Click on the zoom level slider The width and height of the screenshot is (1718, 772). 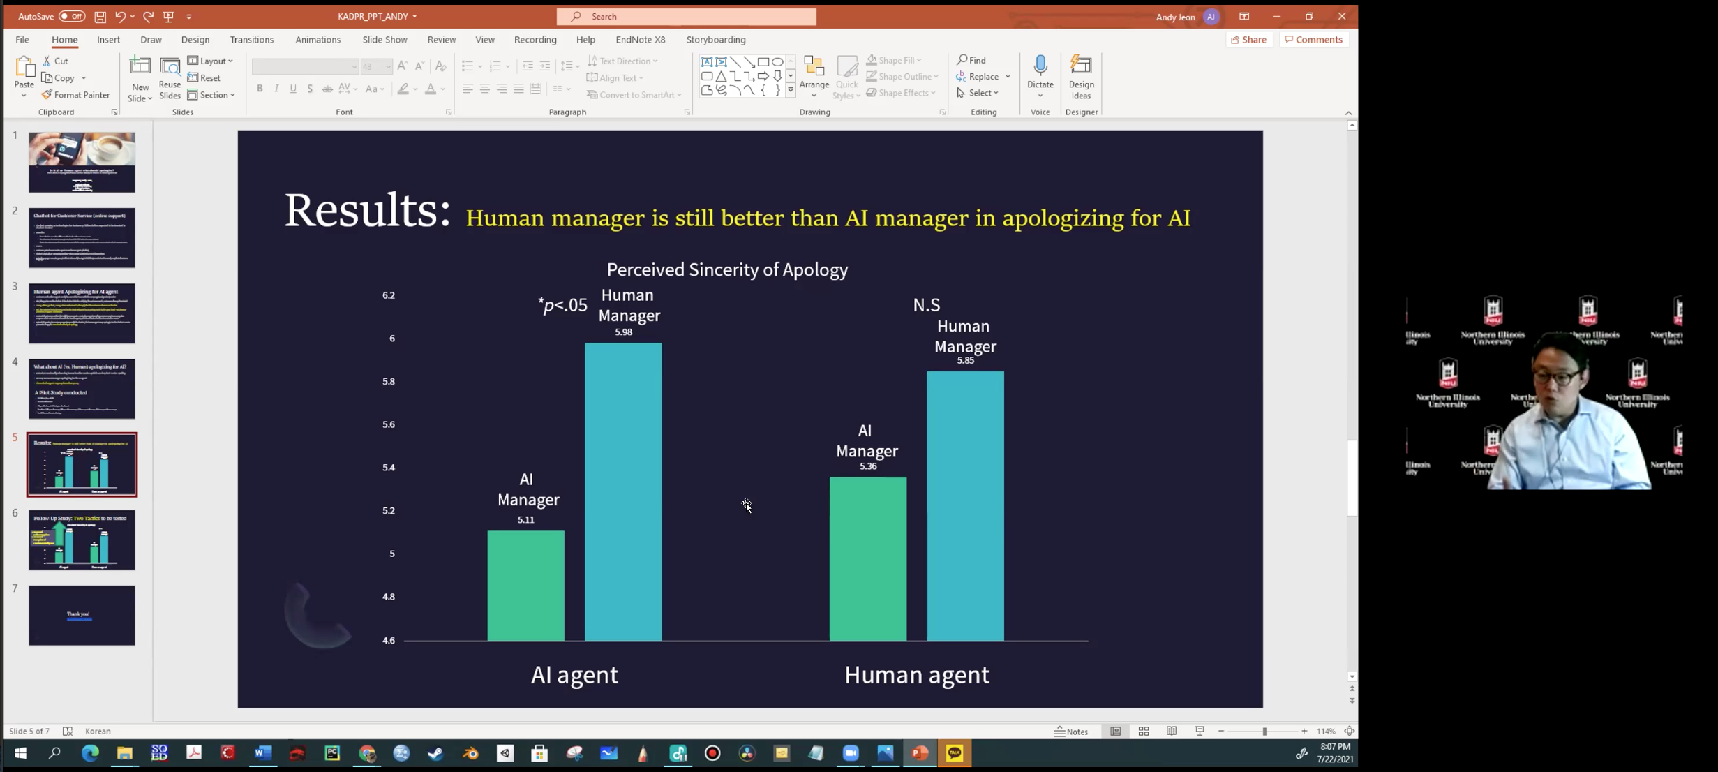coord(1263,731)
